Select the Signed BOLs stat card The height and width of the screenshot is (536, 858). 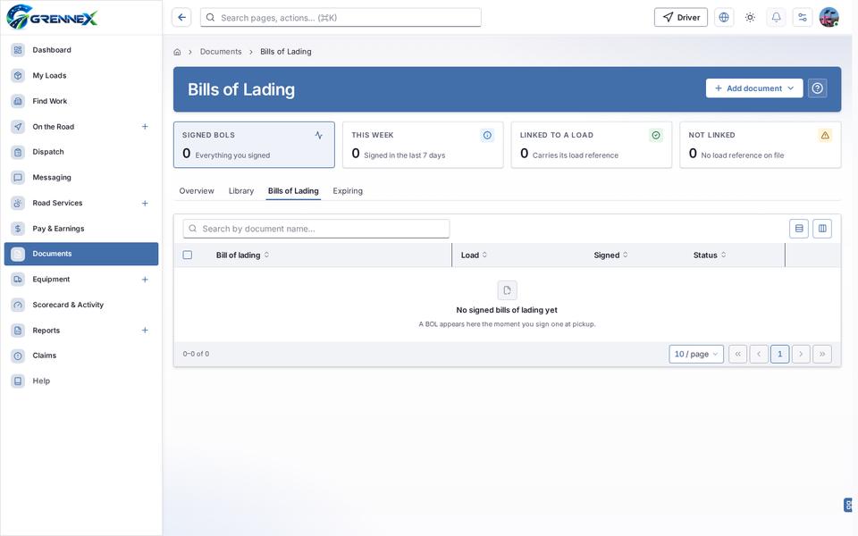pos(254,145)
